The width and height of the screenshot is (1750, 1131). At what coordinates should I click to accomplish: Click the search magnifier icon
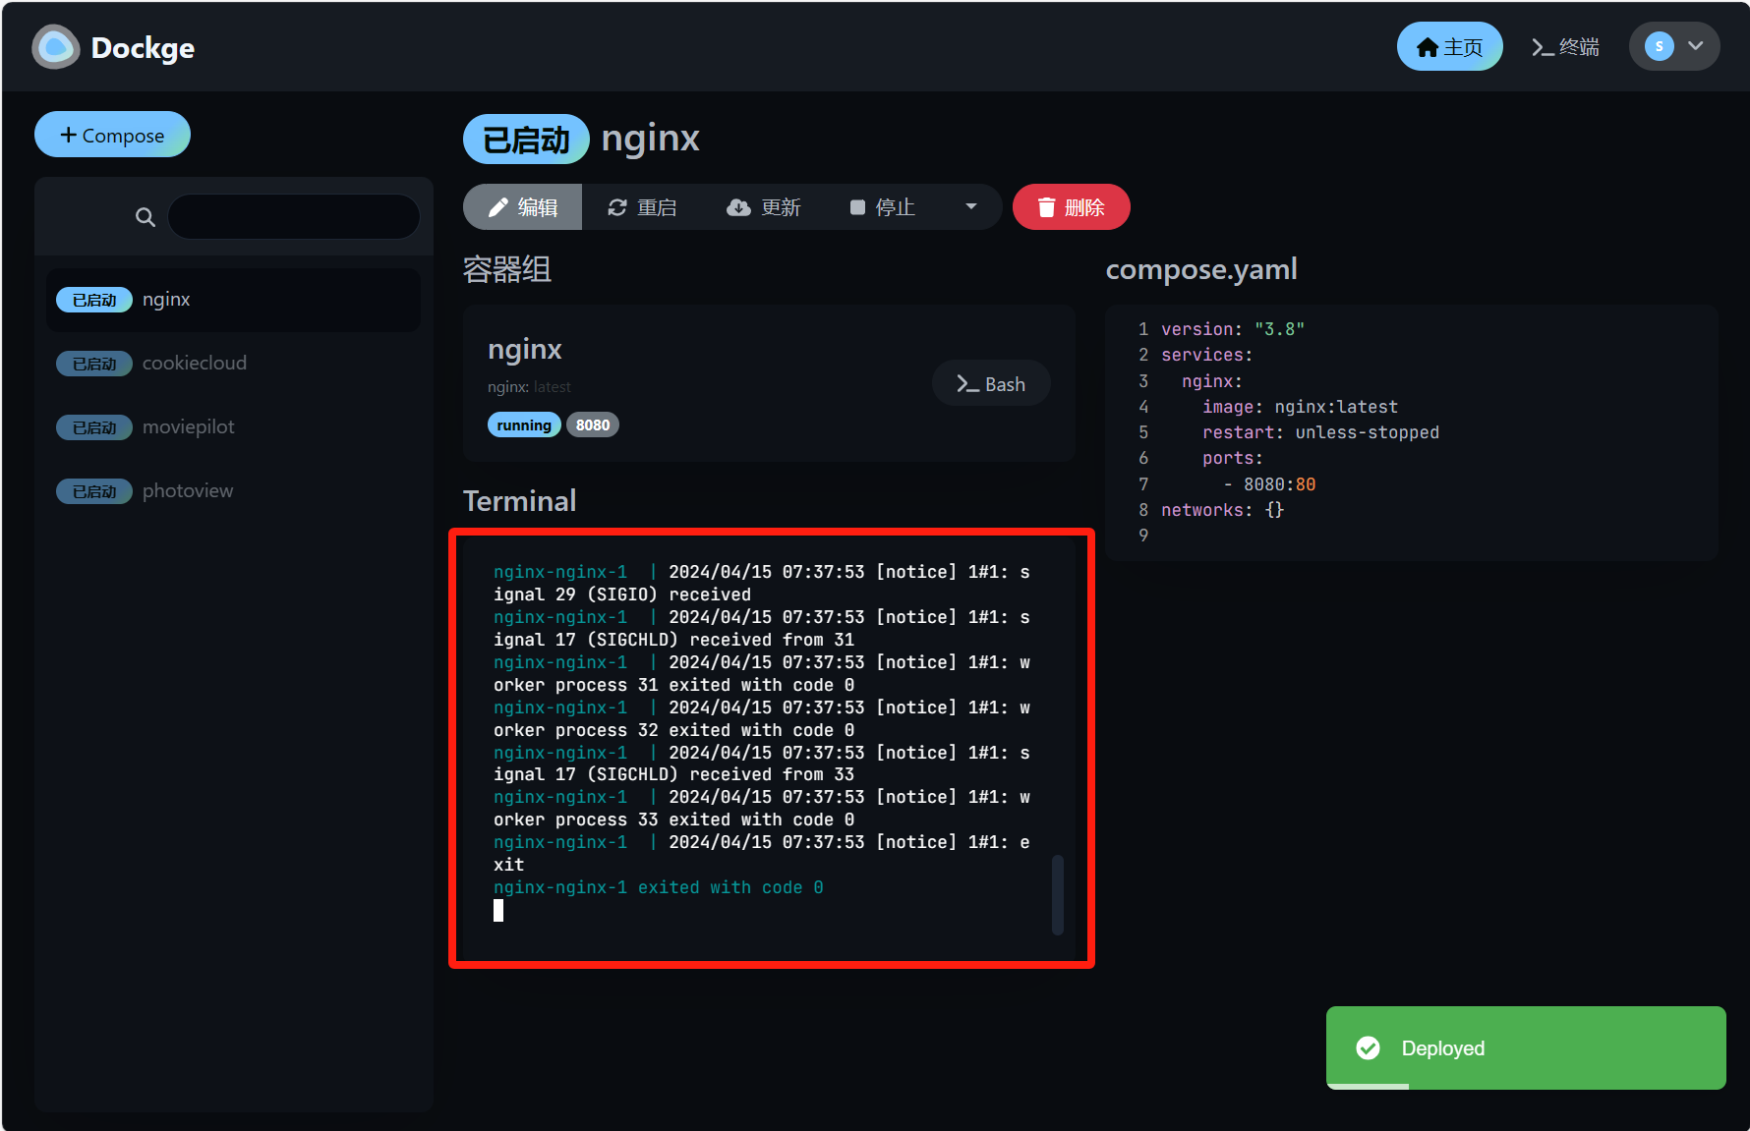[x=146, y=217]
